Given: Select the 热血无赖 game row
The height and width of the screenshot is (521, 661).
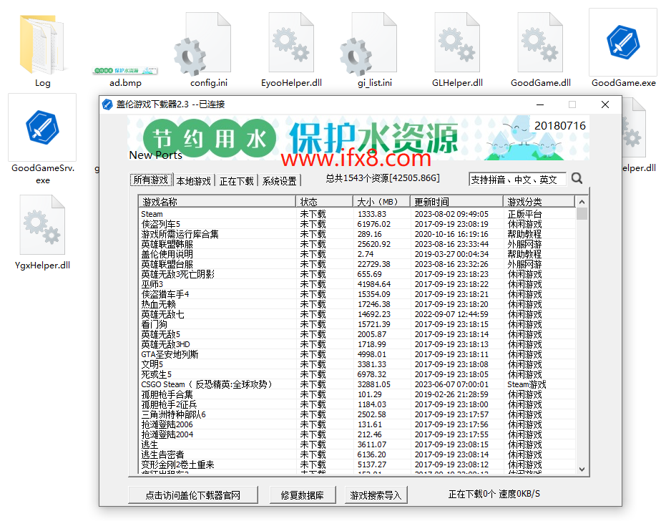Looking at the screenshot, I should pyautogui.click(x=357, y=304).
